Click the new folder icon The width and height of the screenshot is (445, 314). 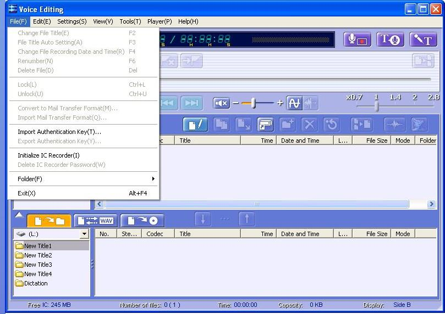pos(288,125)
